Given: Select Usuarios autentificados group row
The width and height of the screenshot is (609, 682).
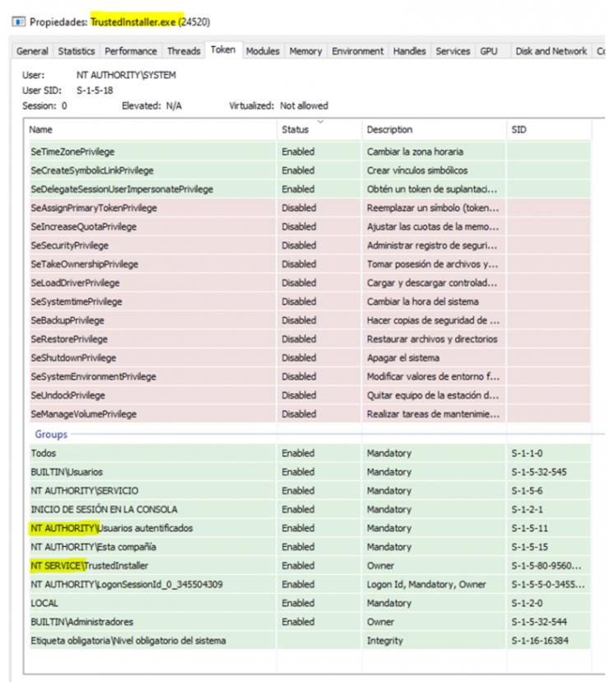Looking at the screenshot, I should click(310, 528).
